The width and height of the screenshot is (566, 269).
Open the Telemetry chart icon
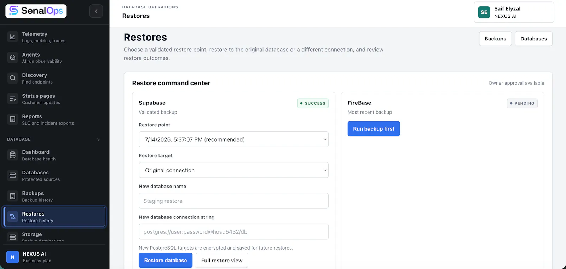point(13,37)
